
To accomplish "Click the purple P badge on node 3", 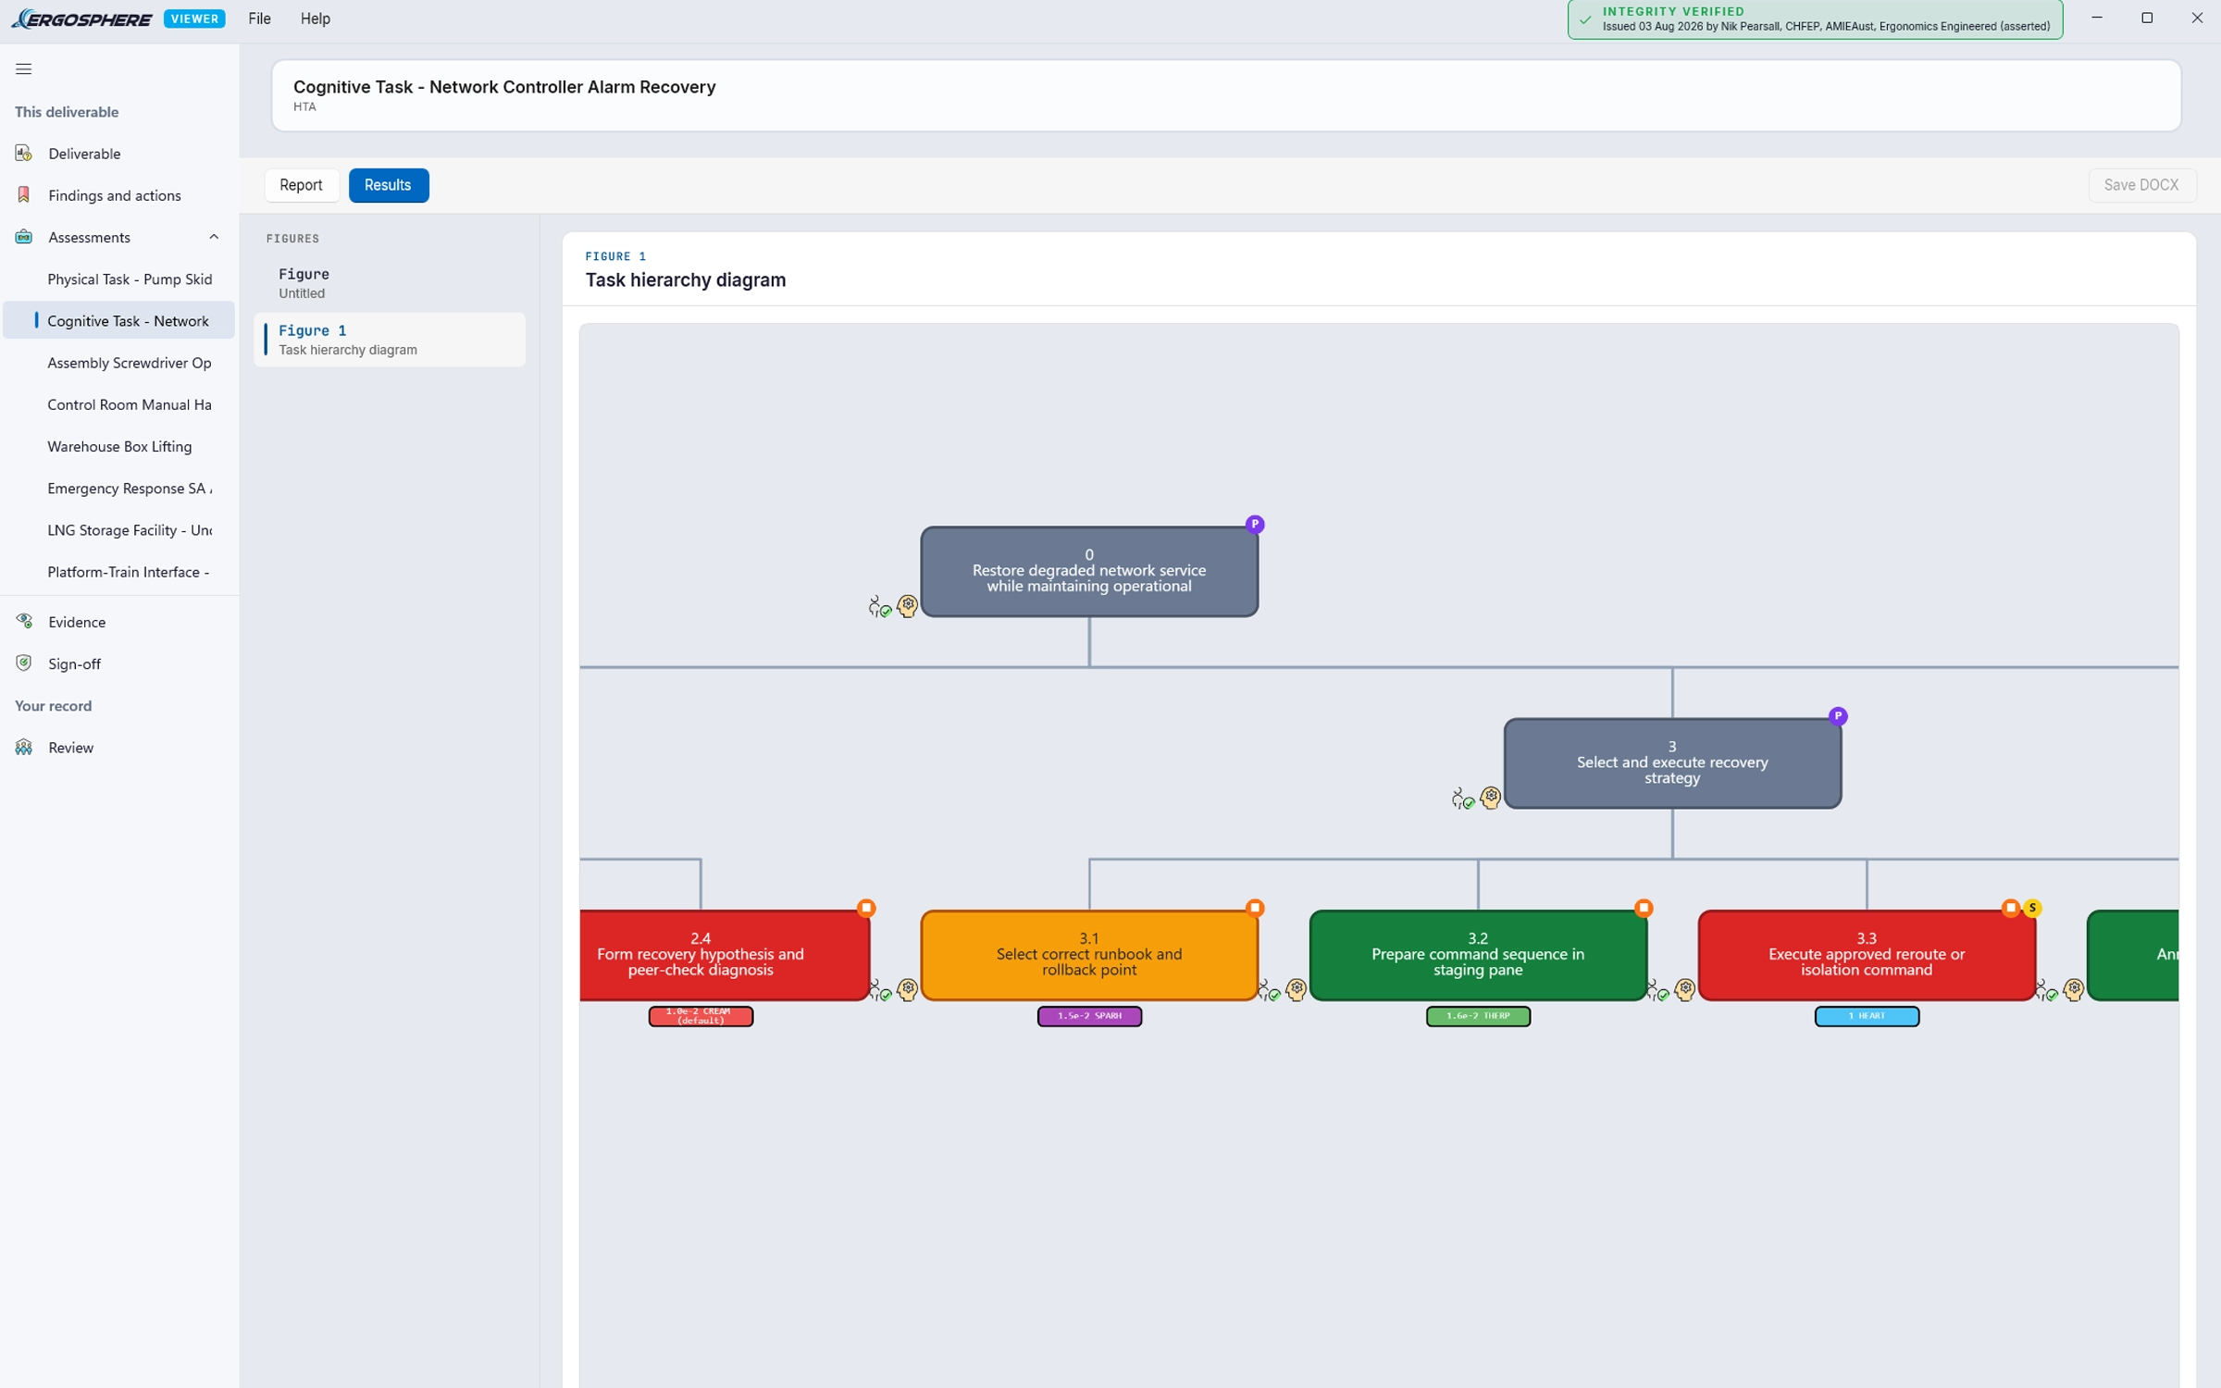I will 1838,716.
